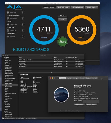The width and height of the screenshot is (111, 123).
Task: Select PCI in Hardware sidebar
Action: pos(10,85)
